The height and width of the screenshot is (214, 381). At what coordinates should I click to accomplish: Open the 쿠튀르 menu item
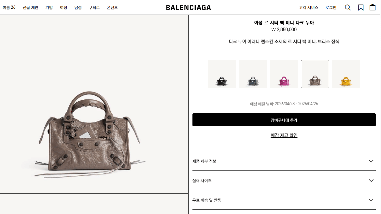pos(94,7)
